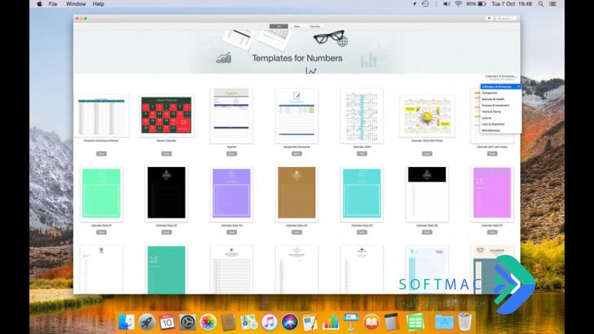
Task: Open the Help menu
Action: [x=98, y=4]
